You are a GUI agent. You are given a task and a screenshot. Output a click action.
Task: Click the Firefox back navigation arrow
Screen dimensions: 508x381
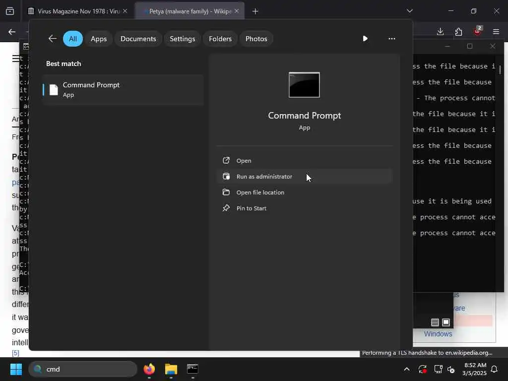coord(12,32)
